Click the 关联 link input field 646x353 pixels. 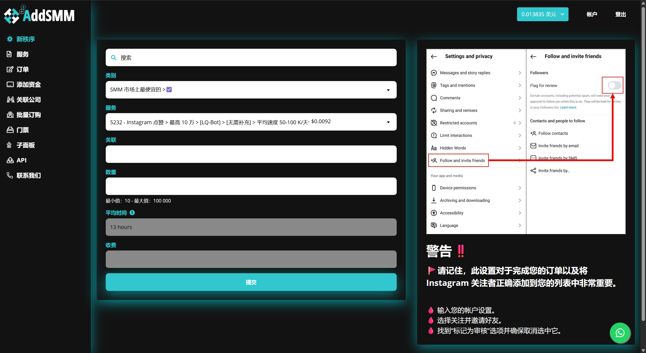pos(251,154)
